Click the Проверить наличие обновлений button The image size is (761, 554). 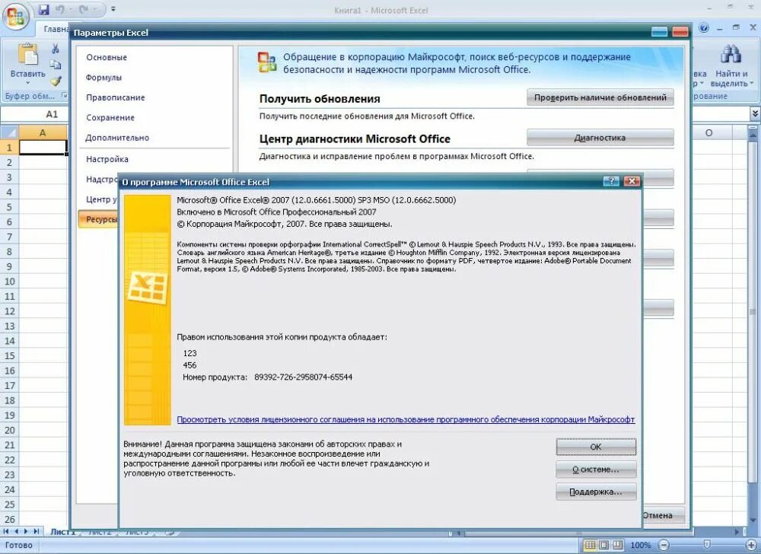click(x=600, y=97)
